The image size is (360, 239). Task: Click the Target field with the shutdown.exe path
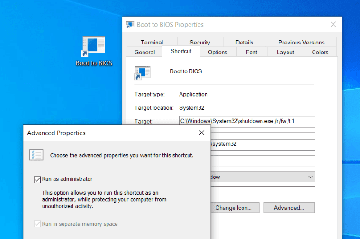(247, 122)
